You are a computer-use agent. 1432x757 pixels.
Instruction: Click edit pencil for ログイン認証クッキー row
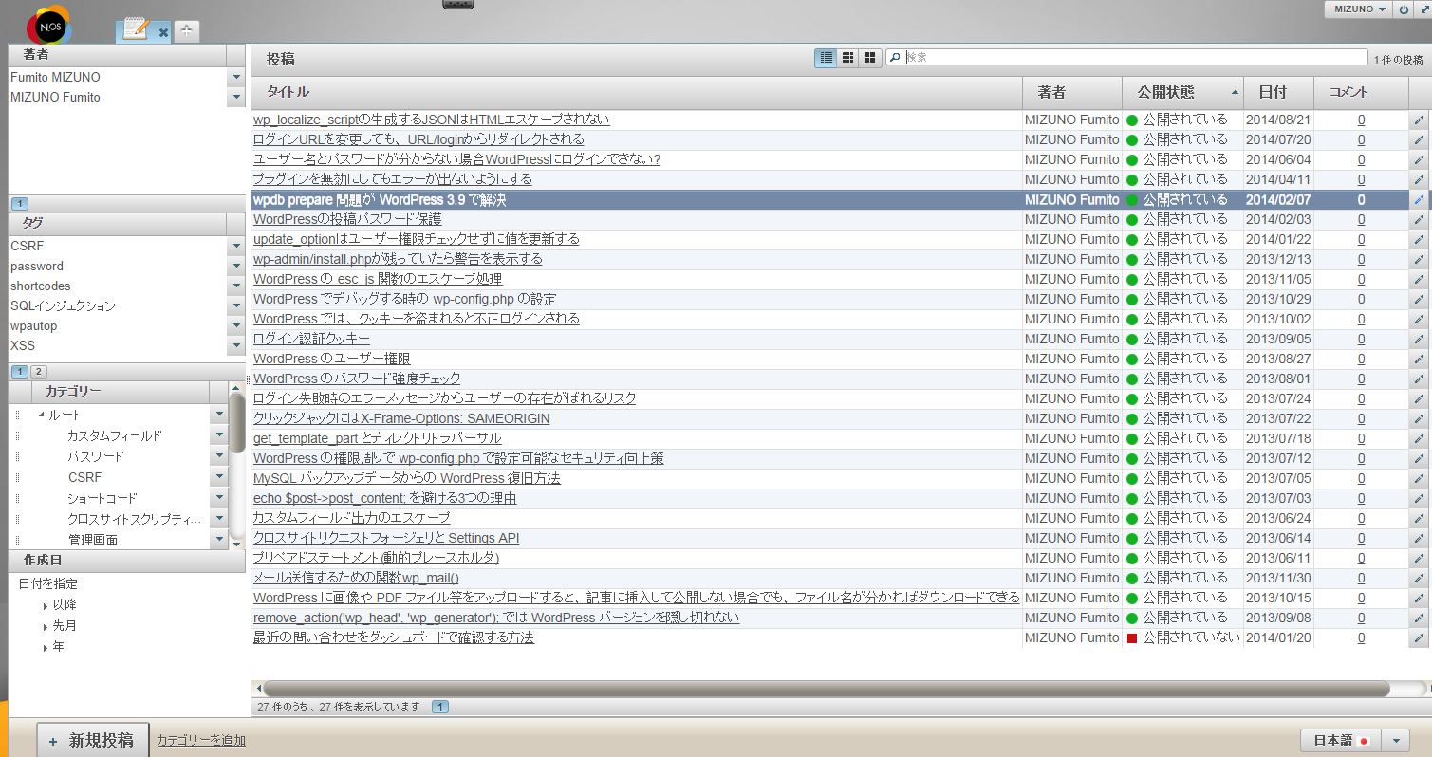[1419, 339]
